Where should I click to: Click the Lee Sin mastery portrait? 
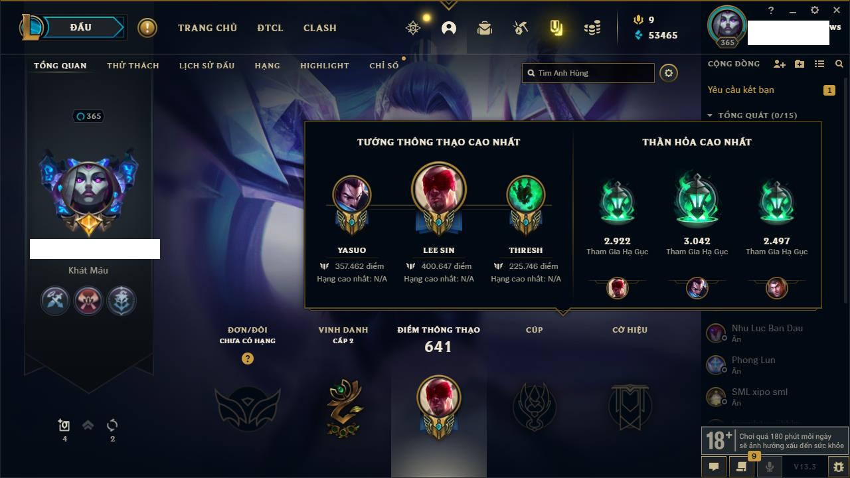point(438,190)
